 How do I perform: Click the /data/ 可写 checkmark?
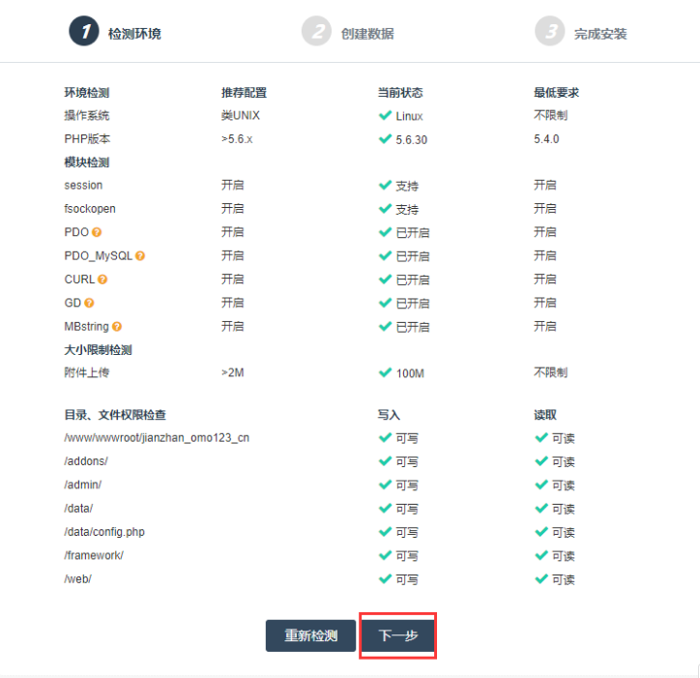click(x=385, y=509)
